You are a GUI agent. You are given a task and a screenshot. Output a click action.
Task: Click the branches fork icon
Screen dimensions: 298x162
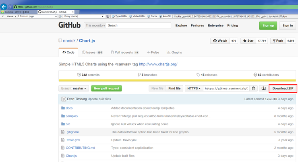point(139,75)
